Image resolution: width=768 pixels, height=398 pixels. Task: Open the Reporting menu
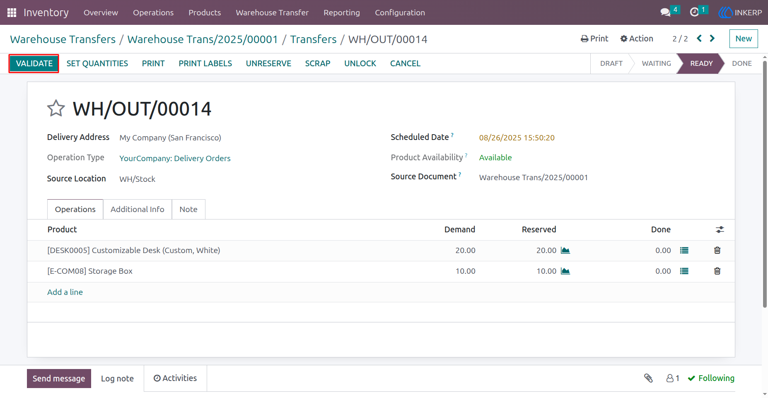click(342, 12)
